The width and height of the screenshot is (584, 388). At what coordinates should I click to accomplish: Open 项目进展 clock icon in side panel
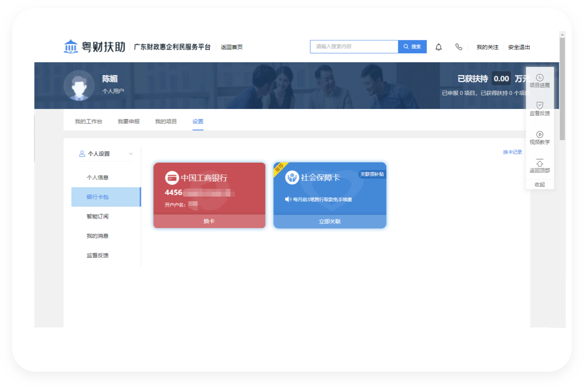click(x=540, y=77)
